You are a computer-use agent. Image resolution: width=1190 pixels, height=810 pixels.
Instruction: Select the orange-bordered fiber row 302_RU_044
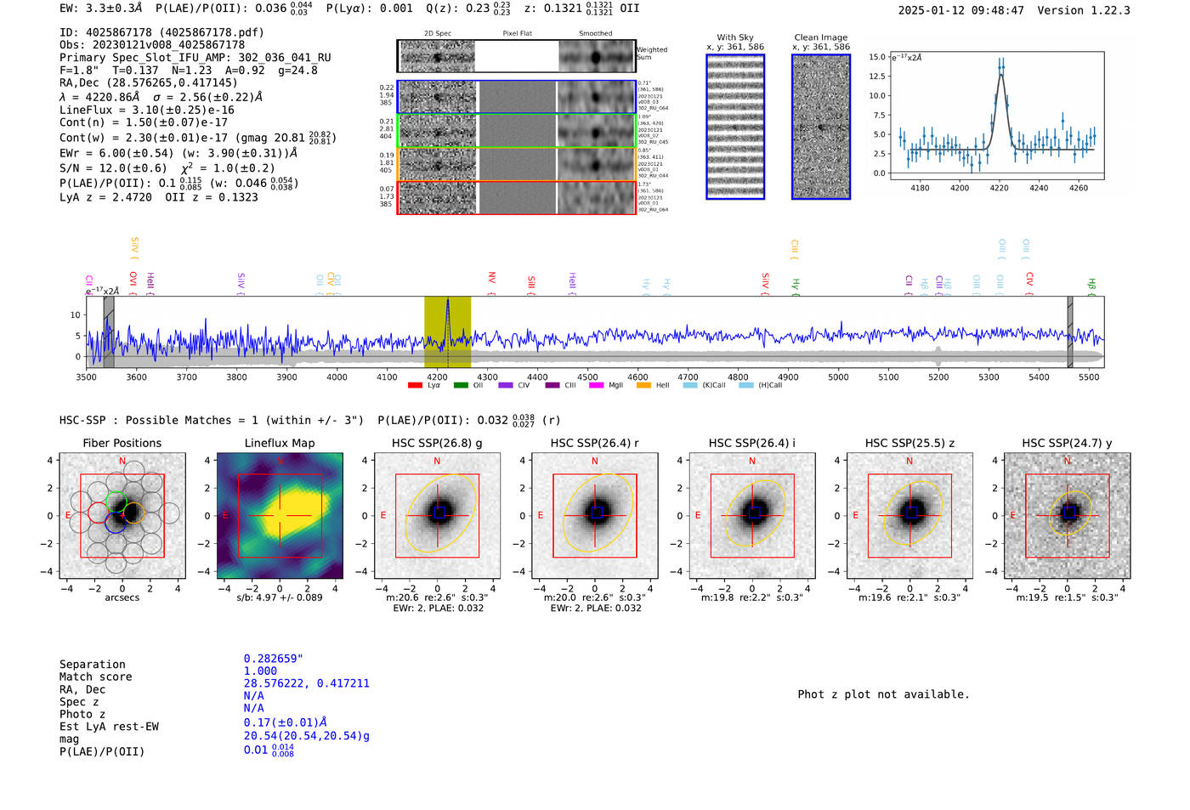point(517,163)
